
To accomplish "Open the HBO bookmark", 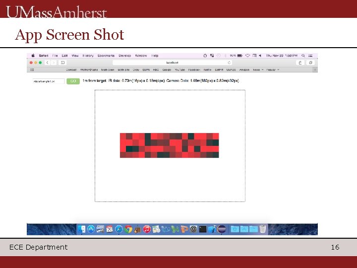I will pos(156,70).
